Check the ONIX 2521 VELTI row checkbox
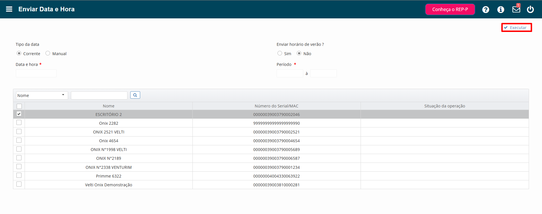The width and height of the screenshot is (542, 214). tap(19, 131)
